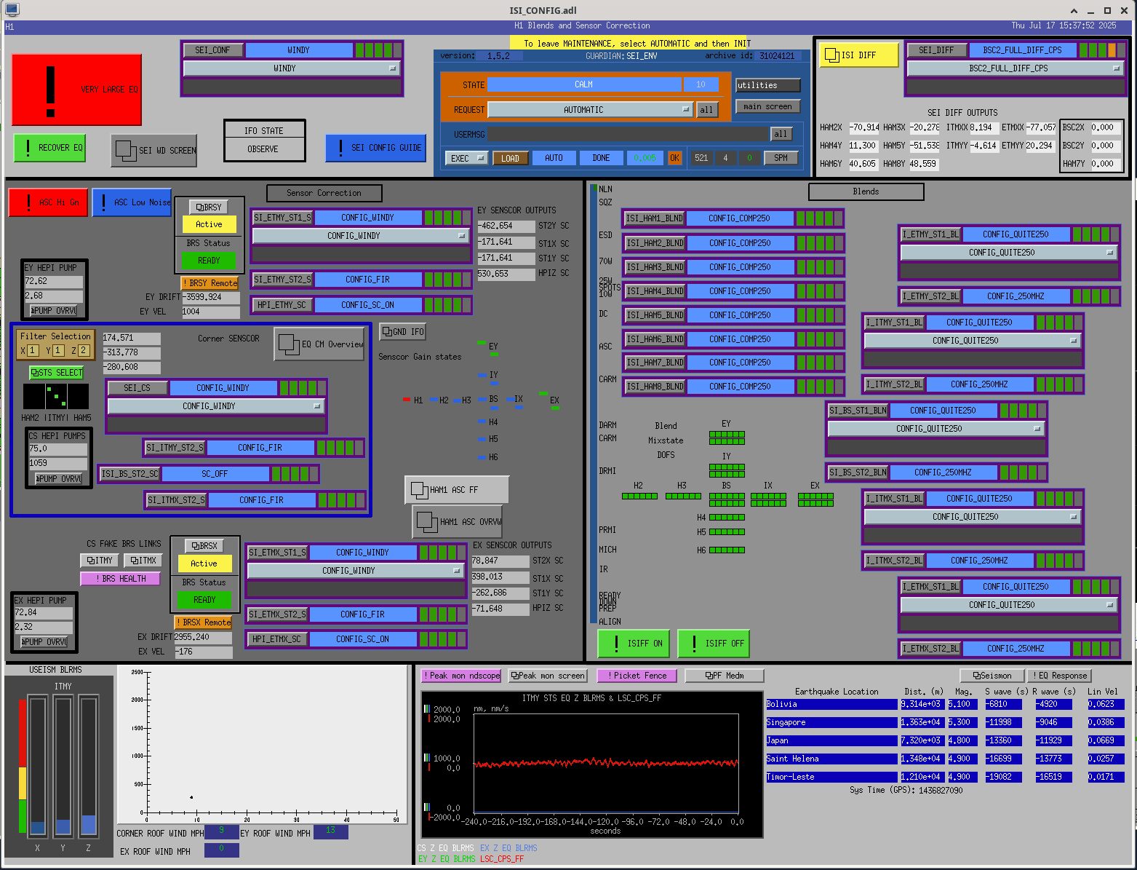
Task: Open Peak mon ndscope
Action: click(x=461, y=676)
